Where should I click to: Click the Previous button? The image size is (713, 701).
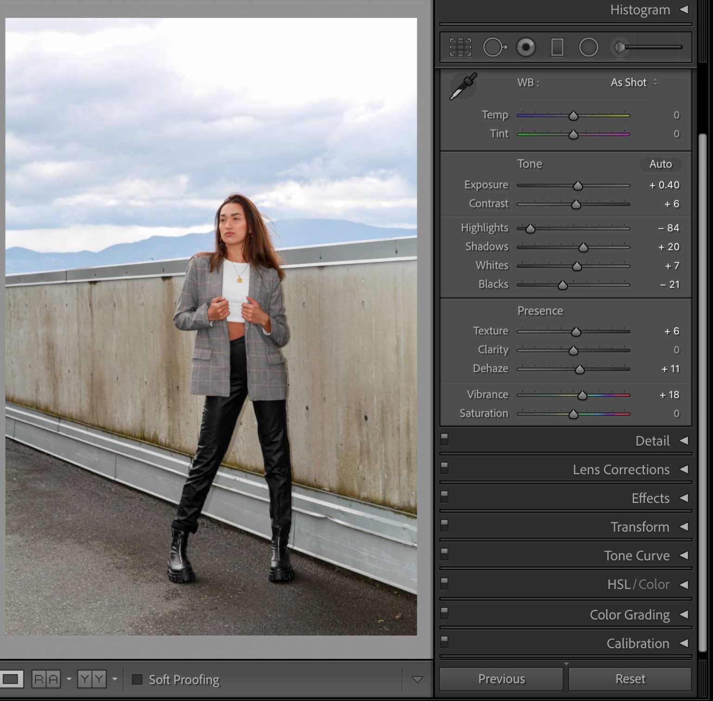501,679
